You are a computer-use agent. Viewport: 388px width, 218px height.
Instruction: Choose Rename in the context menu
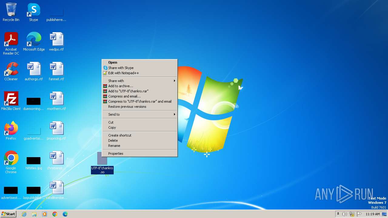(139, 146)
